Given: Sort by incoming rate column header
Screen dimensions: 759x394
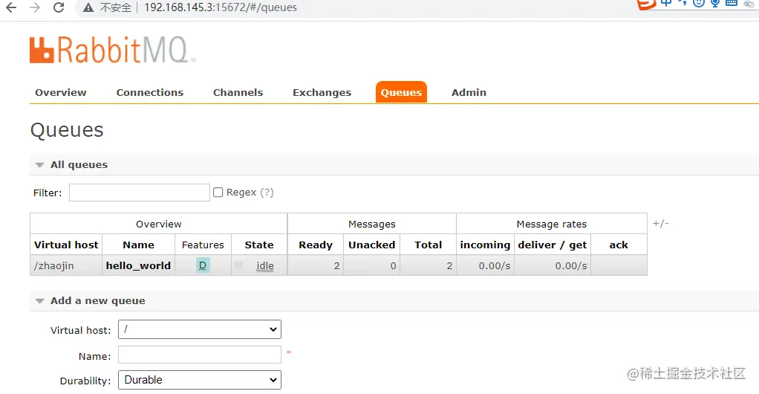Looking at the screenshot, I should 485,245.
